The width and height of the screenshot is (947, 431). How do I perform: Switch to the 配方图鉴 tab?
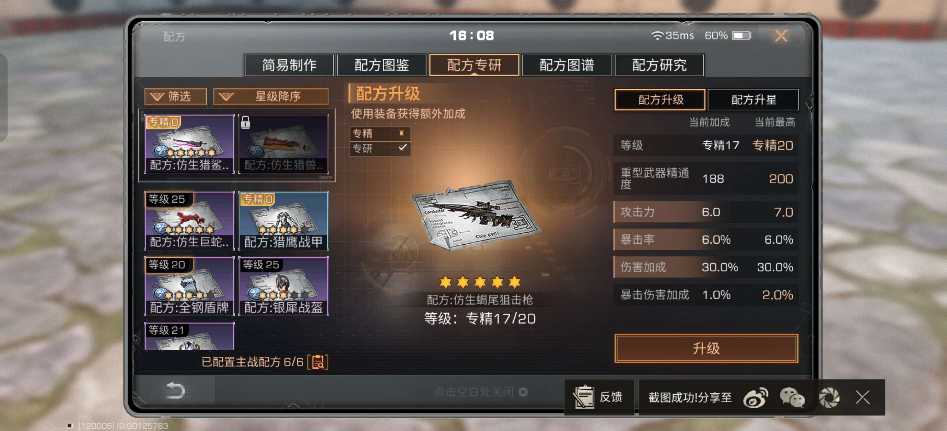[x=382, y=65]
